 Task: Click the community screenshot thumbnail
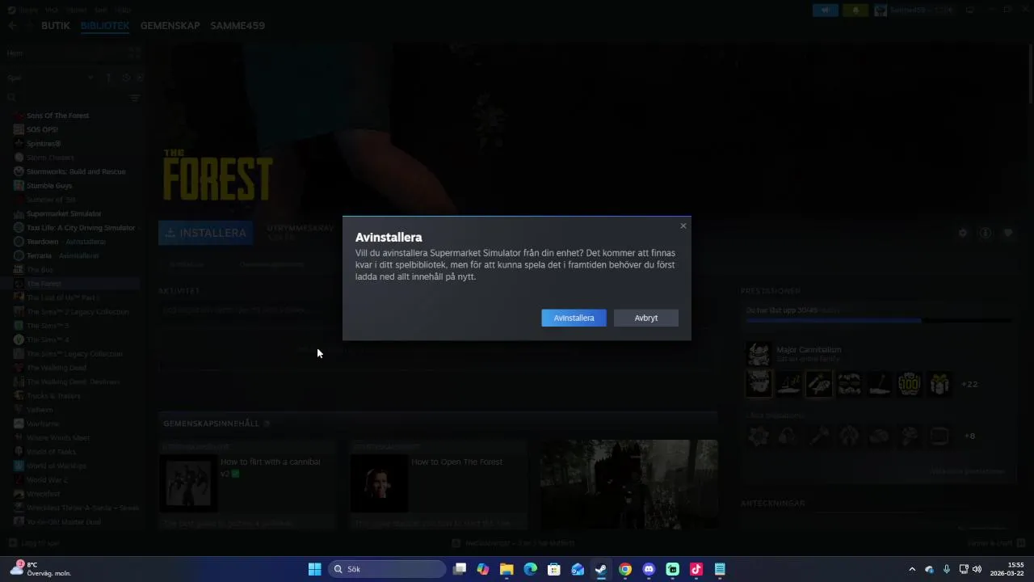click(628, 484)
